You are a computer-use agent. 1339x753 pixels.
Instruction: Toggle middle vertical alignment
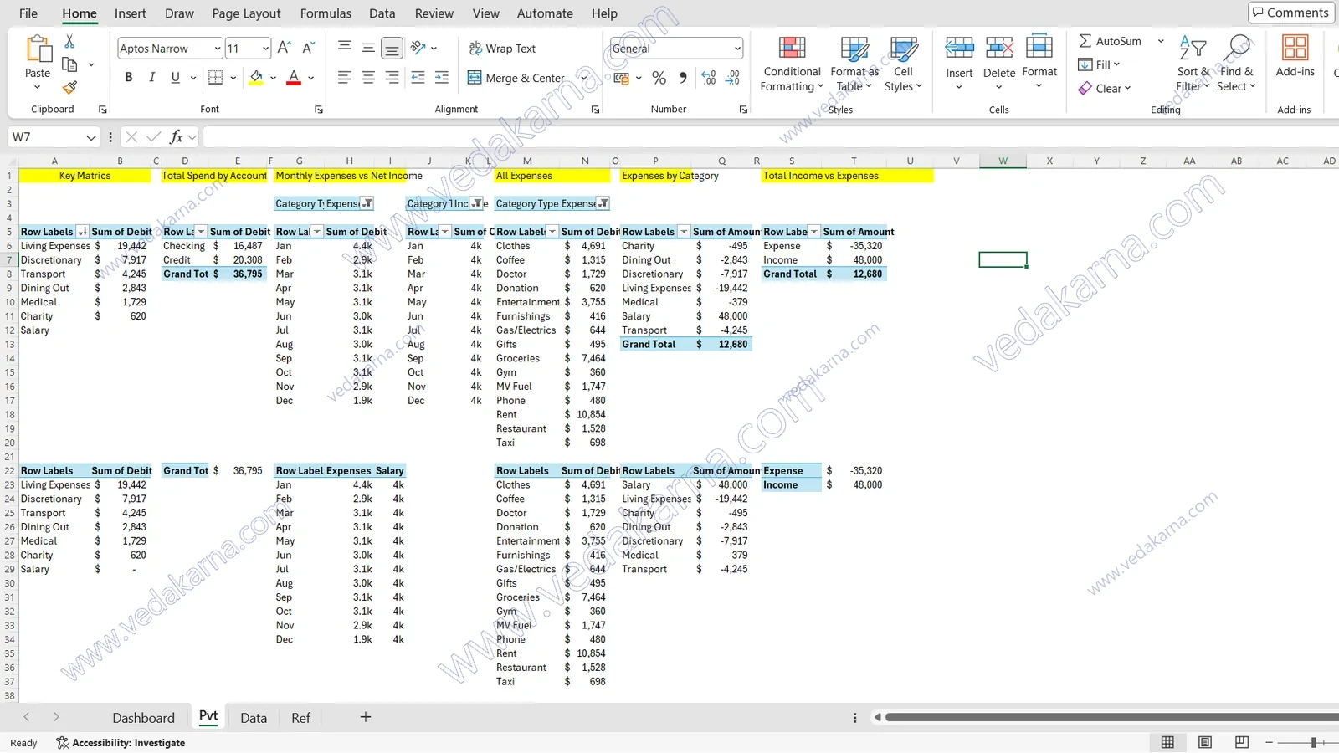[368, 48]
